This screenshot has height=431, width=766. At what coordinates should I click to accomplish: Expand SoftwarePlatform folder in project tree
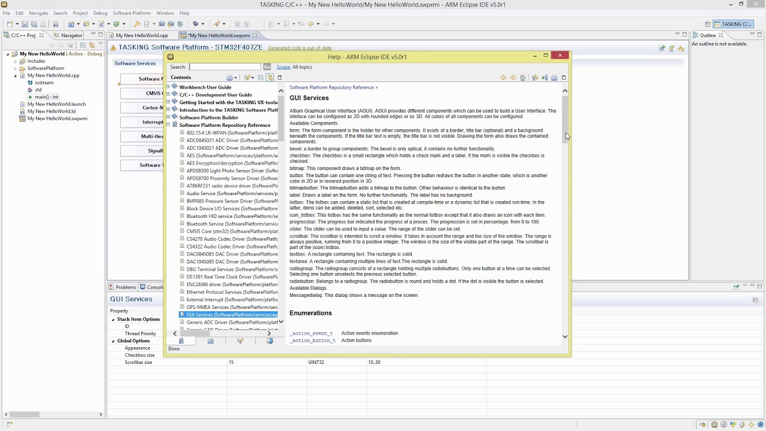[16, 68]
